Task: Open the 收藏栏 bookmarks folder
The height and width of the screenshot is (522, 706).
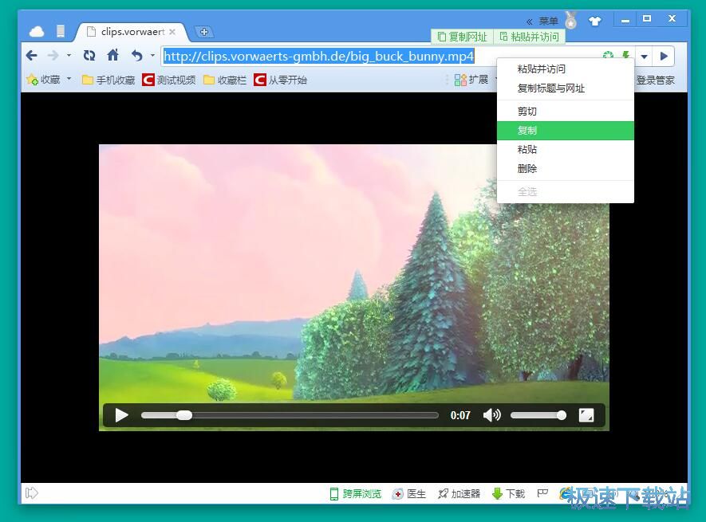Action: tap(225, 80)
